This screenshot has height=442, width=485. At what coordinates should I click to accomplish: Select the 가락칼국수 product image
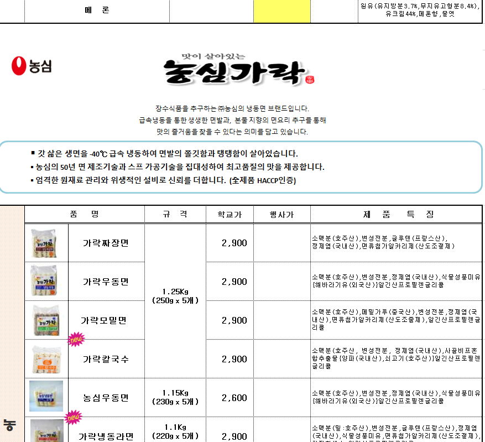(x=46, y=360)
